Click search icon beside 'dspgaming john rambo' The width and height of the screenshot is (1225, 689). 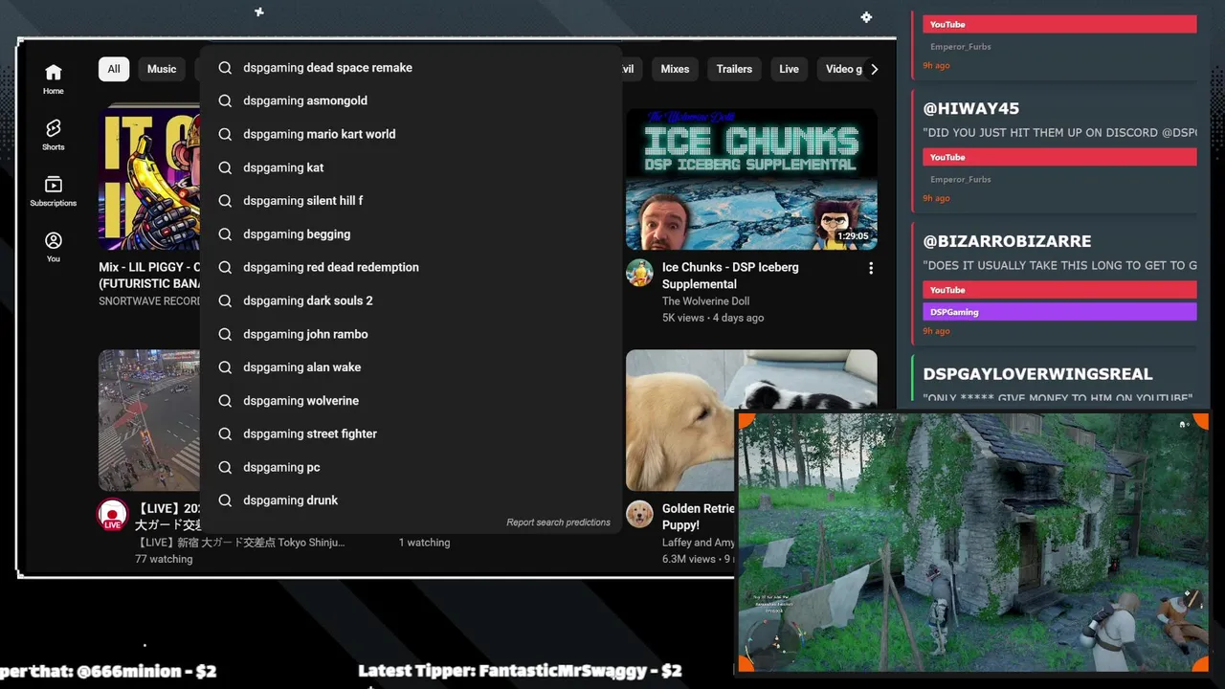pos(225,334)
